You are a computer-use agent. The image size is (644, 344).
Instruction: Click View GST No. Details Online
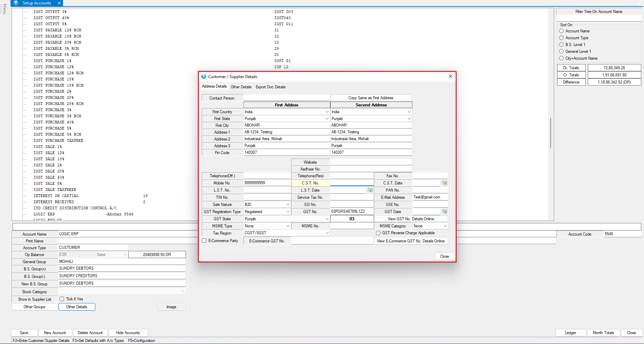pos(411,219)
